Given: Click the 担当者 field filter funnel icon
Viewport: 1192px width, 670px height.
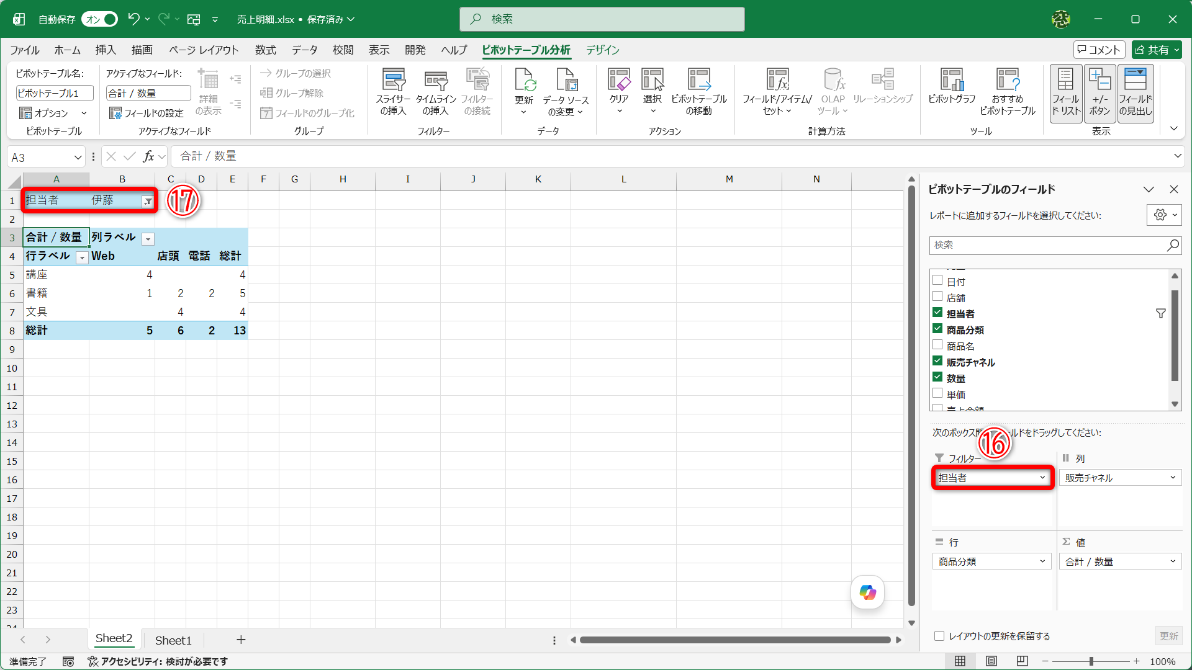Looking at the screenshot, I should click(x=1160, y=314).
